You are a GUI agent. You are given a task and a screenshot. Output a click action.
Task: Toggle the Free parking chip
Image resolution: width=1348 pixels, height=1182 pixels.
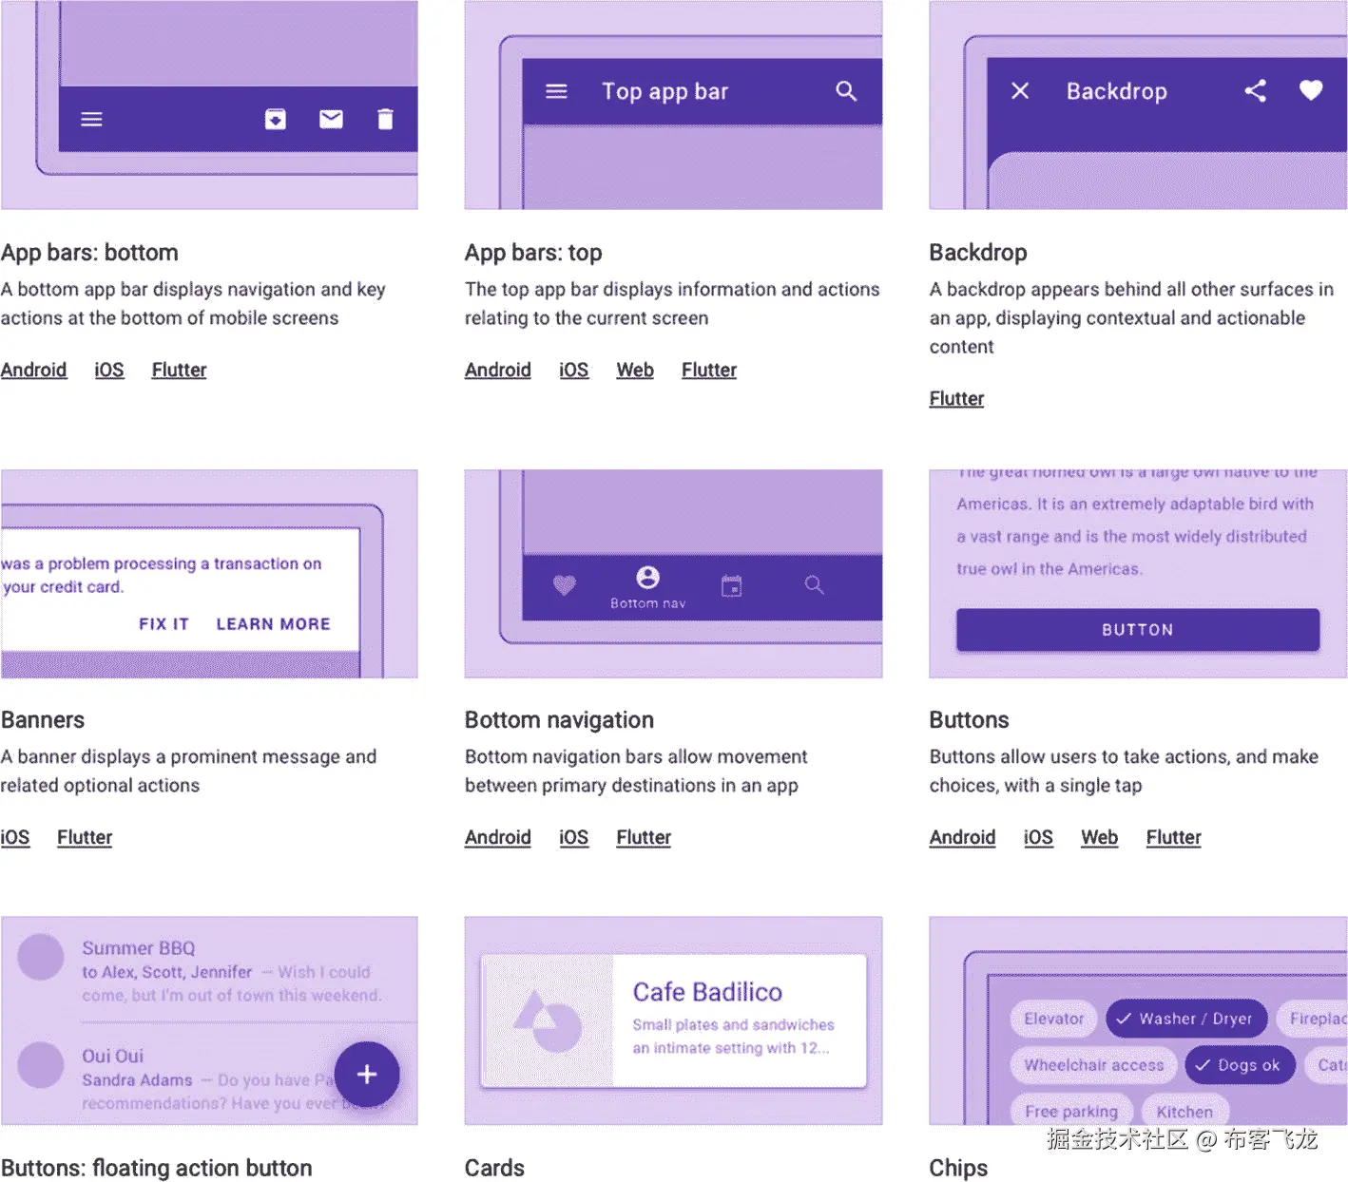point(1071,1111)
